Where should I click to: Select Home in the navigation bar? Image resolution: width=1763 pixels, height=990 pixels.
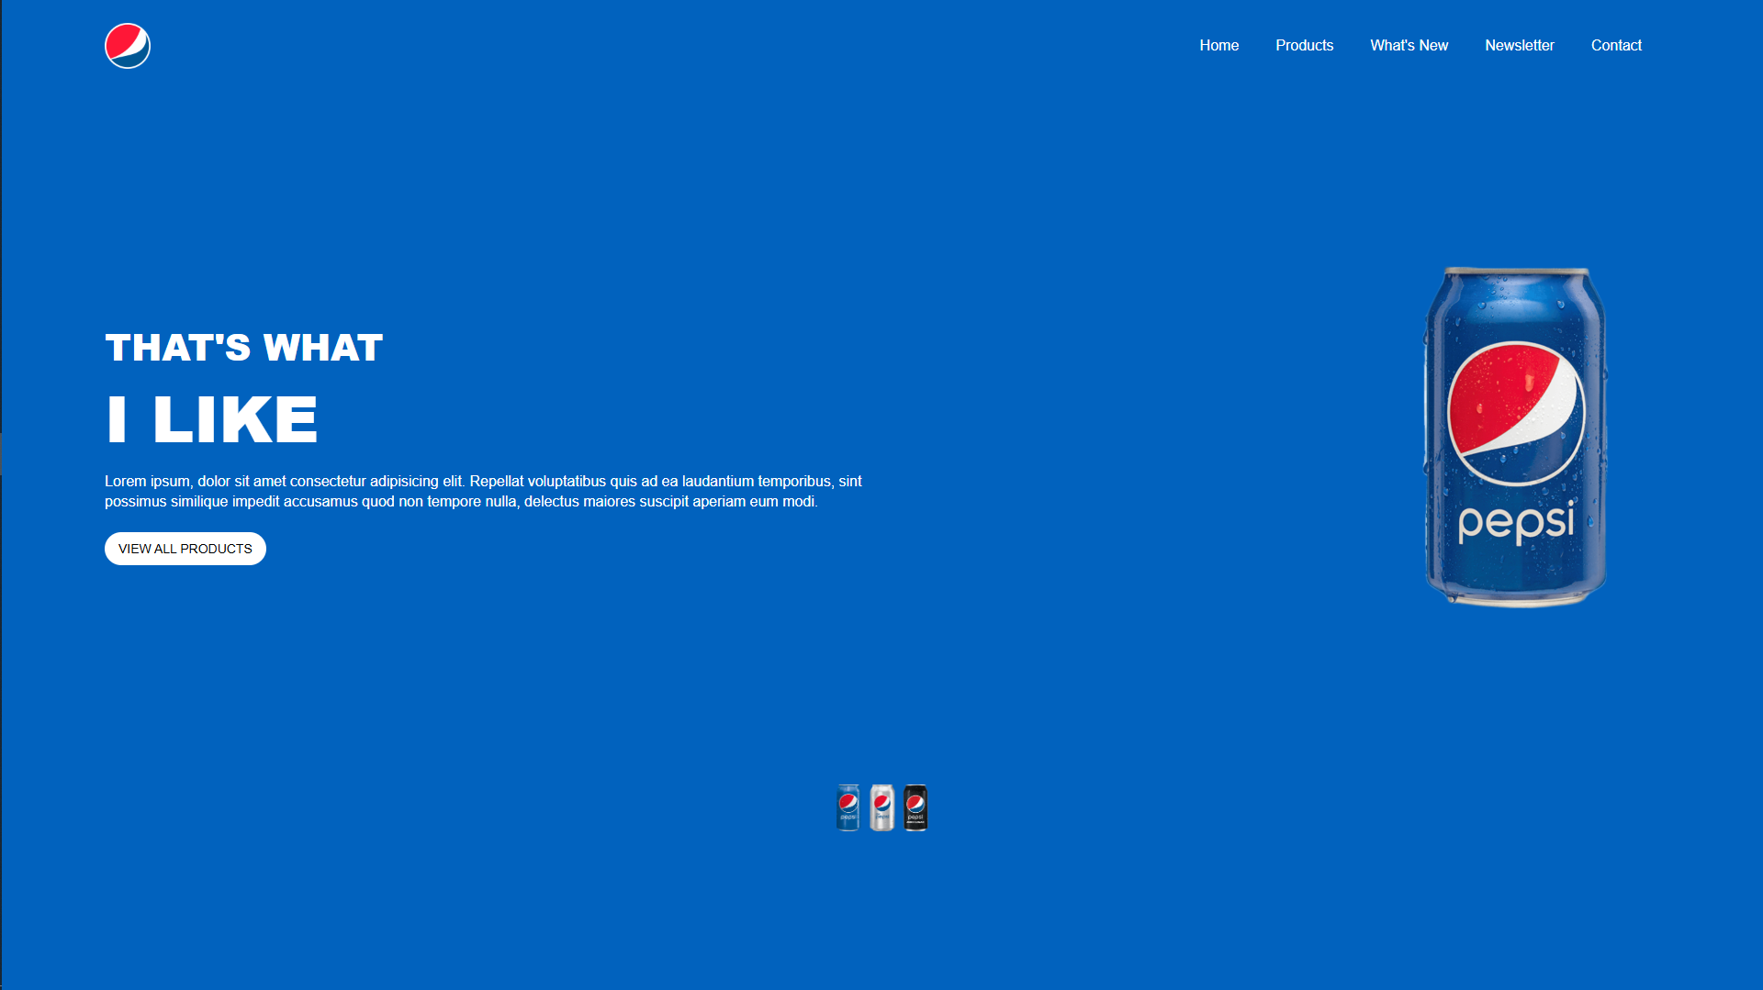(1219, 45)
